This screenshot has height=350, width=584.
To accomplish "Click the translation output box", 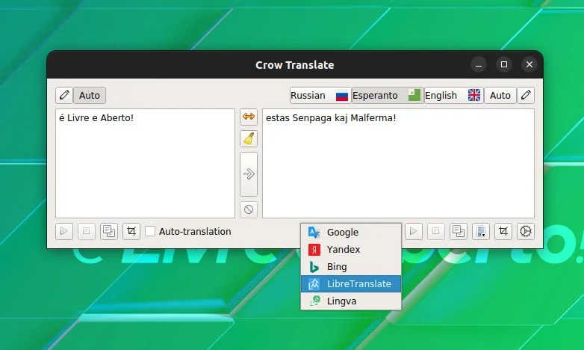I will pos(398,164).
